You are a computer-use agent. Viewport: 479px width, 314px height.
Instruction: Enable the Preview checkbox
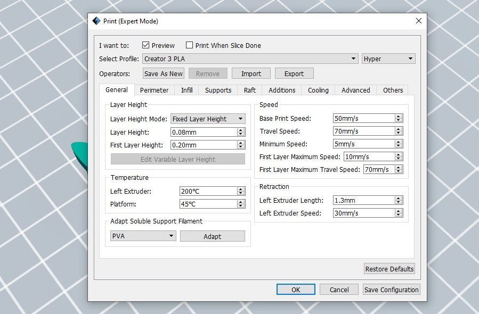pyautogui.click(x=146, y=46)
